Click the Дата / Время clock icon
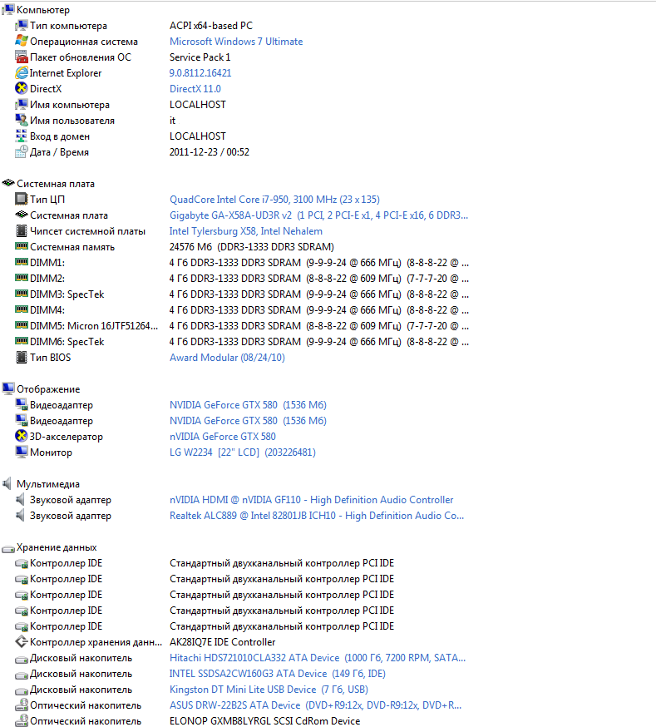656x727 pixels. (22, 151)
